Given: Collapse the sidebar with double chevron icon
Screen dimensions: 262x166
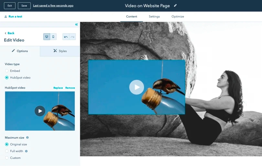Looking at the screenshot, I should (x=76, y=25).
